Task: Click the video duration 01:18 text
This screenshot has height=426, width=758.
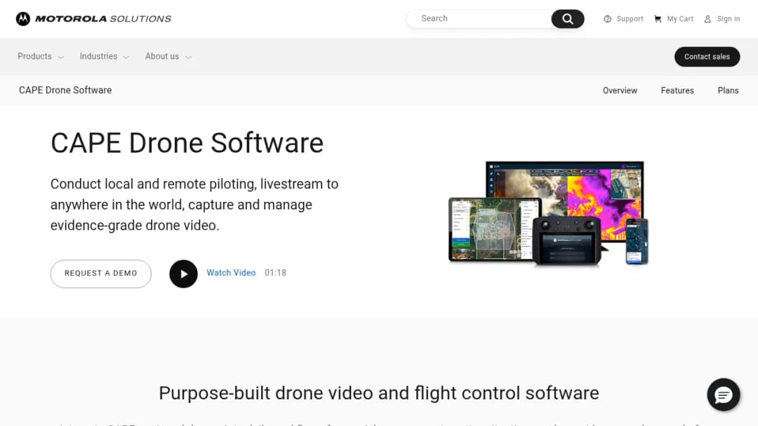Action: coord(276,273)
